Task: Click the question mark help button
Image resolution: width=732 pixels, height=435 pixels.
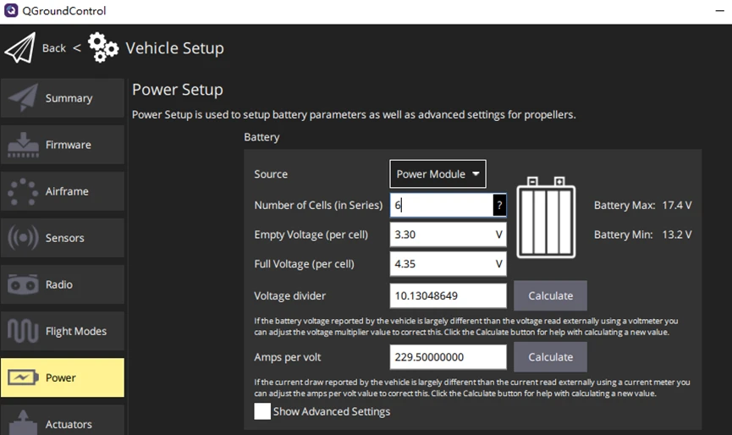Action: point(499,206)
